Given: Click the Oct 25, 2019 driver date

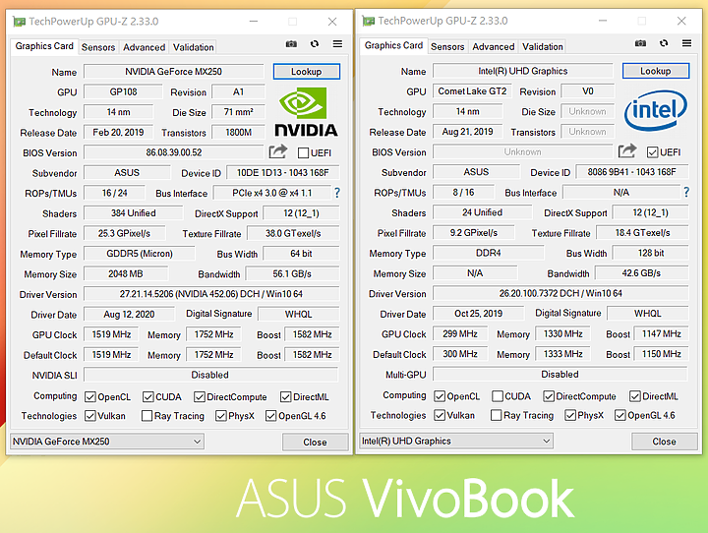Looking at the screenshot, I should point(479,313).
